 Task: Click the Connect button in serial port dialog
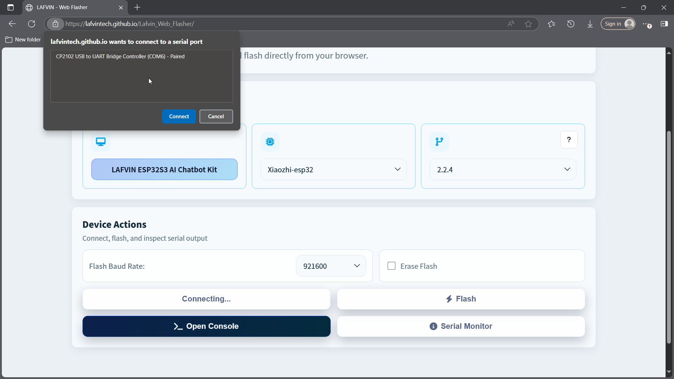(x=179, y=117)
